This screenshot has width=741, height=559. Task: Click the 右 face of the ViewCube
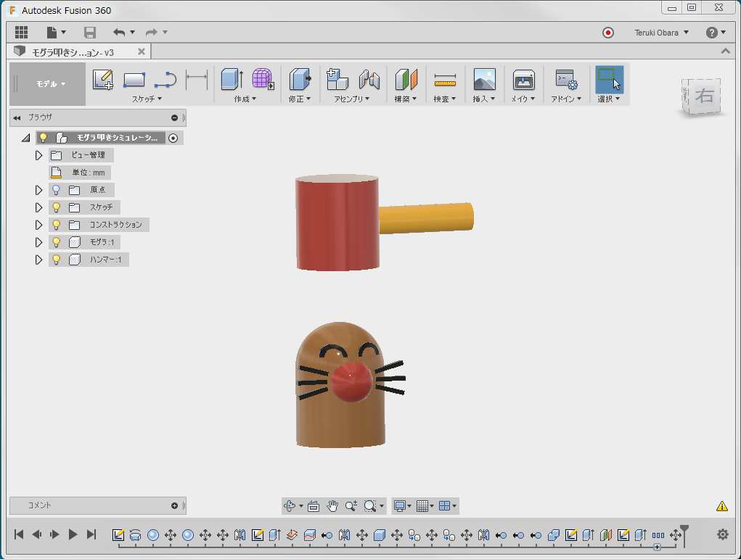703,96
